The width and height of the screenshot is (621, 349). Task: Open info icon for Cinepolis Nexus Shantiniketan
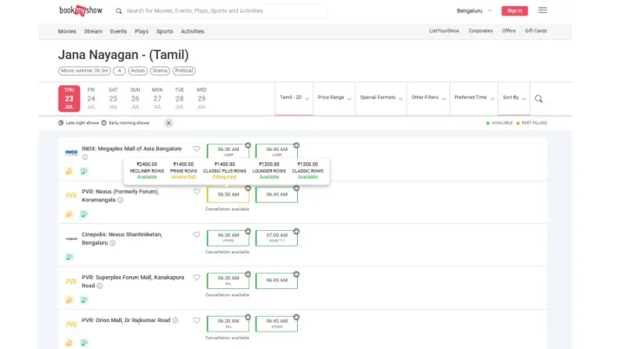113,243
